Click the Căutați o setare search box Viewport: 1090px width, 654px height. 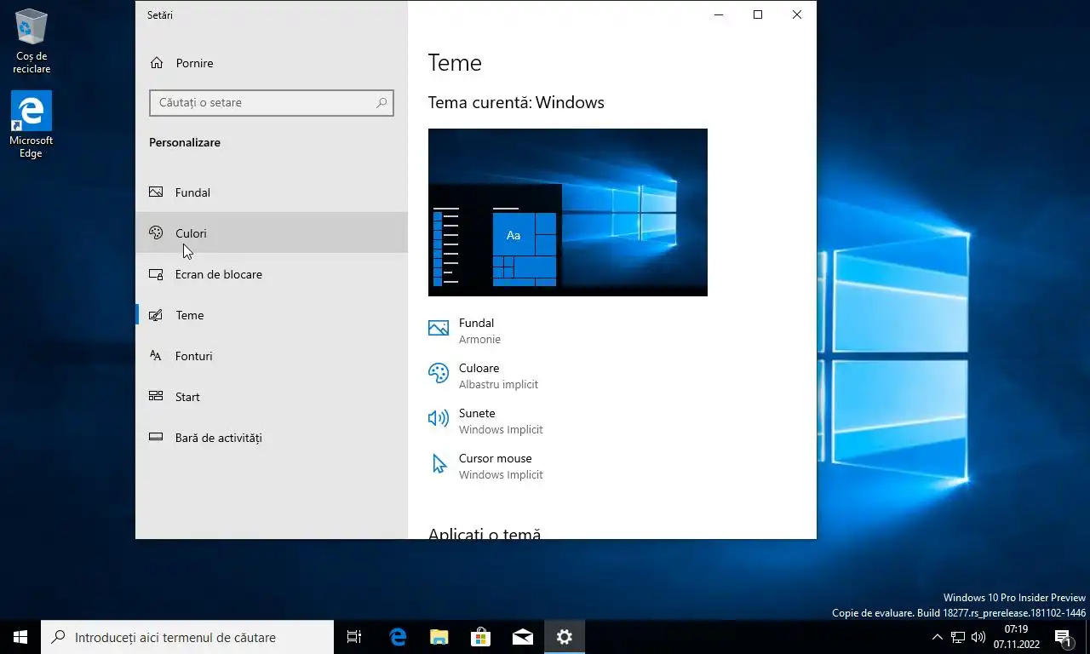click(272, 102)
